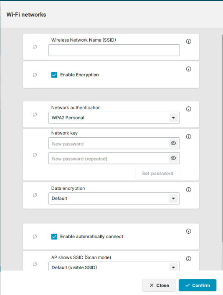Click the Set password button
Screen dimensions: 223x295
[x=157, y=173]
